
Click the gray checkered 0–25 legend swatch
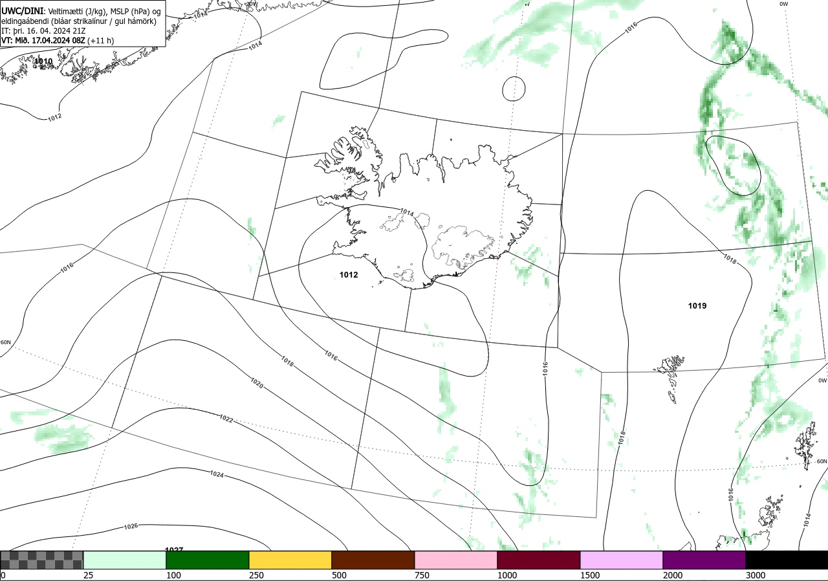click(x=42, y=560)
